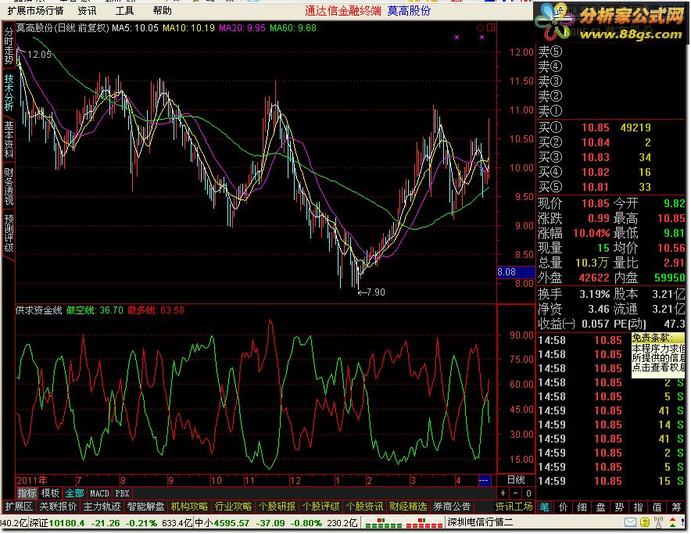Screen dimensions: 691x534
Task: Select the 全部 indicator tab
Action: pos(74,493)
